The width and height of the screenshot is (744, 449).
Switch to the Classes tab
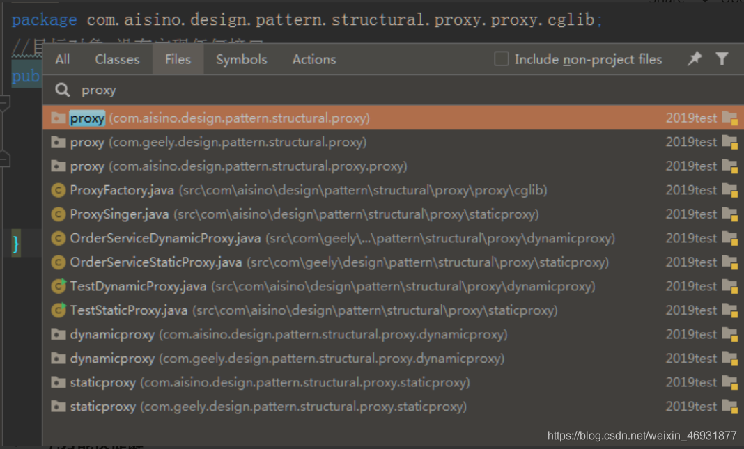[x=117, y=59]
